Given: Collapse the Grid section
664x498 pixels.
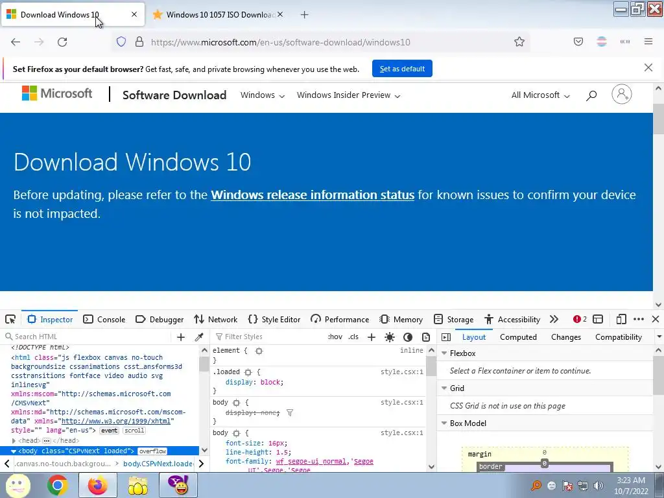Looking at the screenshot, I should 444,388.
